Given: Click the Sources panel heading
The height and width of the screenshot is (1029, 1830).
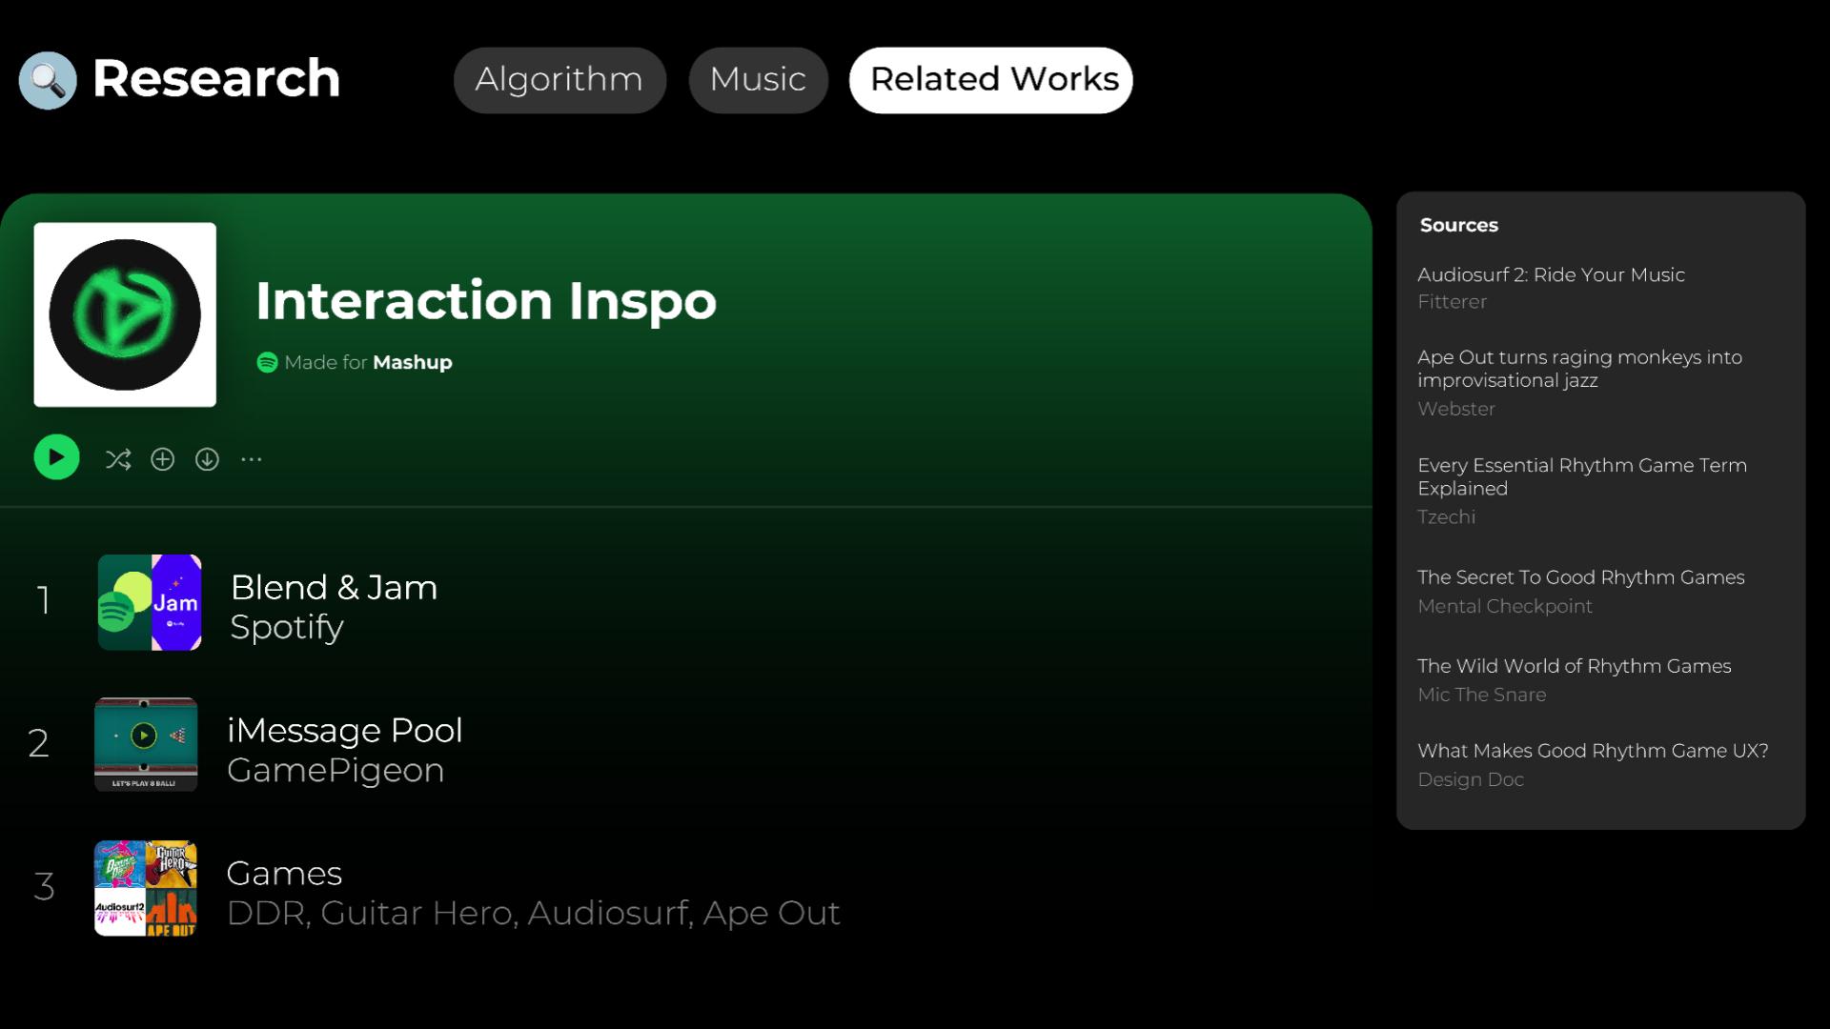Looking at the screenshot, I should (1458, 225).
